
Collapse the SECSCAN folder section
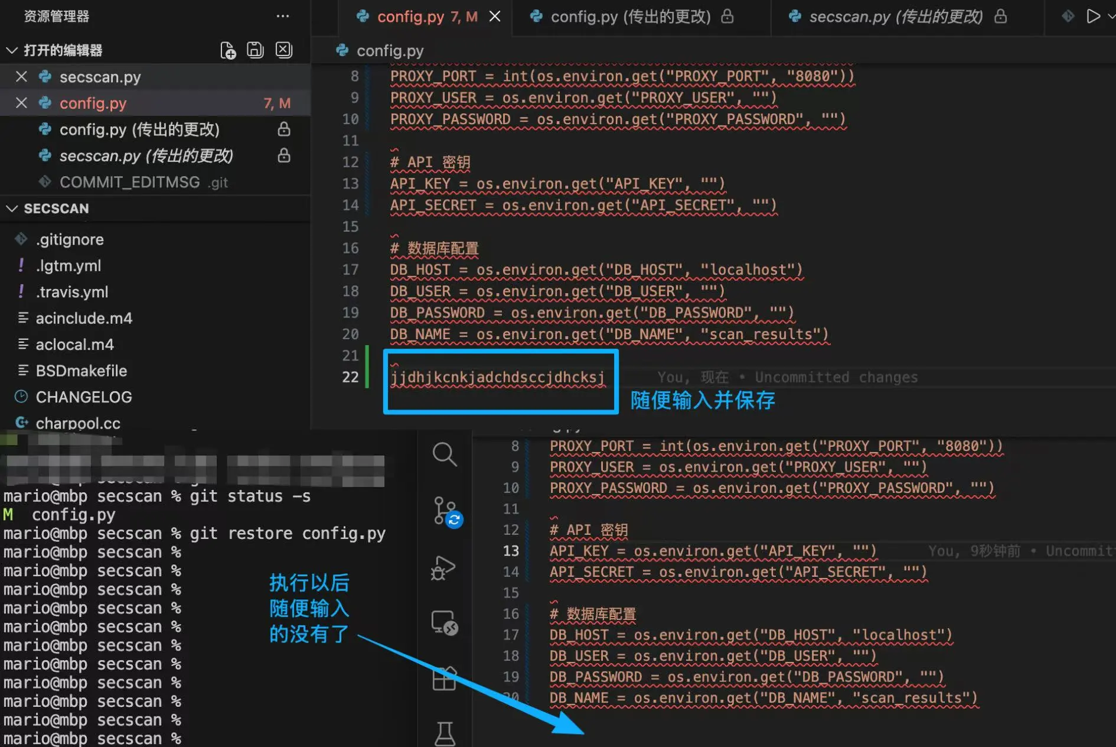click(x=12, y=209)
